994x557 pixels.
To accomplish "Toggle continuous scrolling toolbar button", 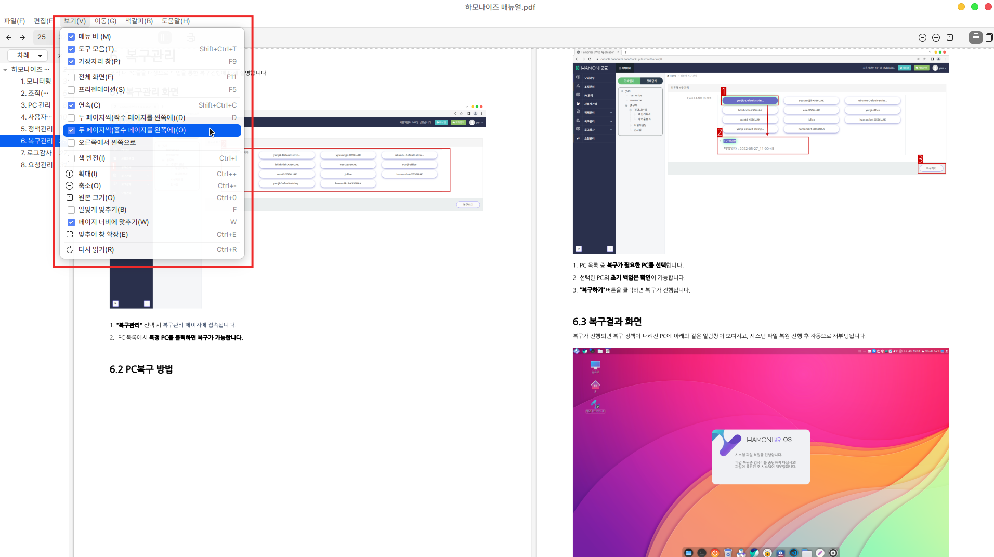I will [x=975, y=37].
